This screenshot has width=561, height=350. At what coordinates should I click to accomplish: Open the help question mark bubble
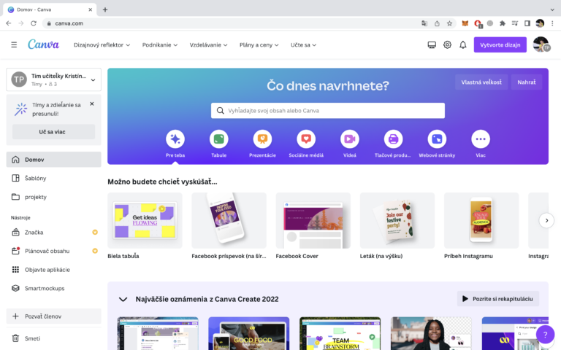point(545,335)
